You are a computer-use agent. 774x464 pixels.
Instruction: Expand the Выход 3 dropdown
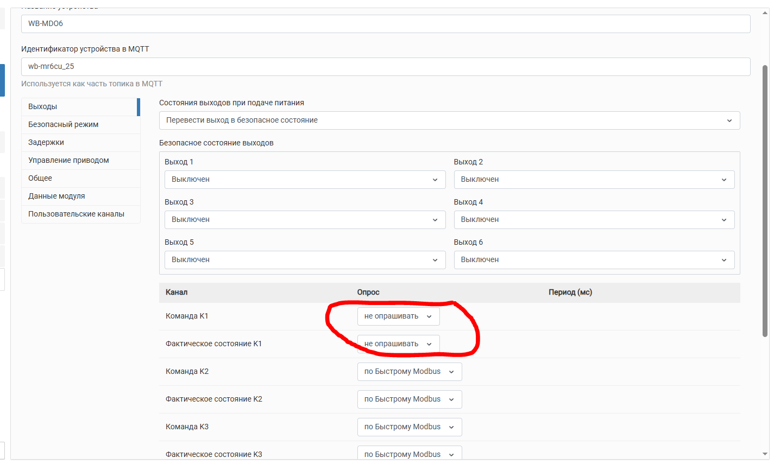305,220
